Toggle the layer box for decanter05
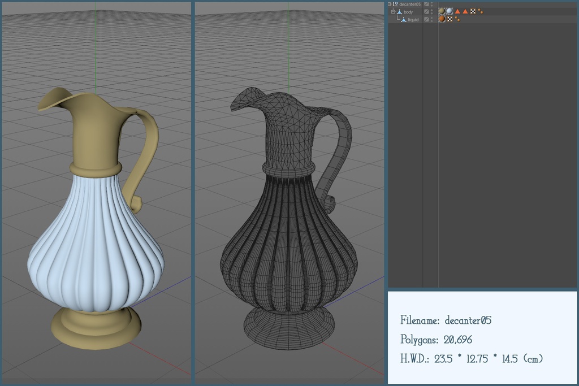Viewport: 579px width, 386px height. tap(426, 4)
